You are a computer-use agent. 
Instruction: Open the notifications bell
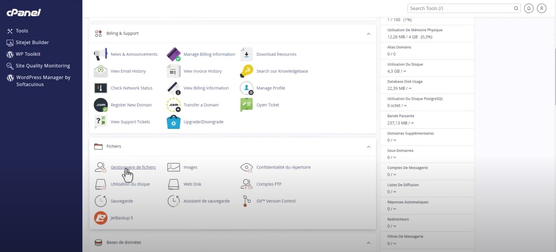529,8
